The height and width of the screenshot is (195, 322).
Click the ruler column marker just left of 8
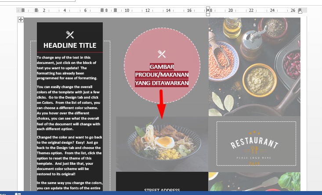(102, 10)
